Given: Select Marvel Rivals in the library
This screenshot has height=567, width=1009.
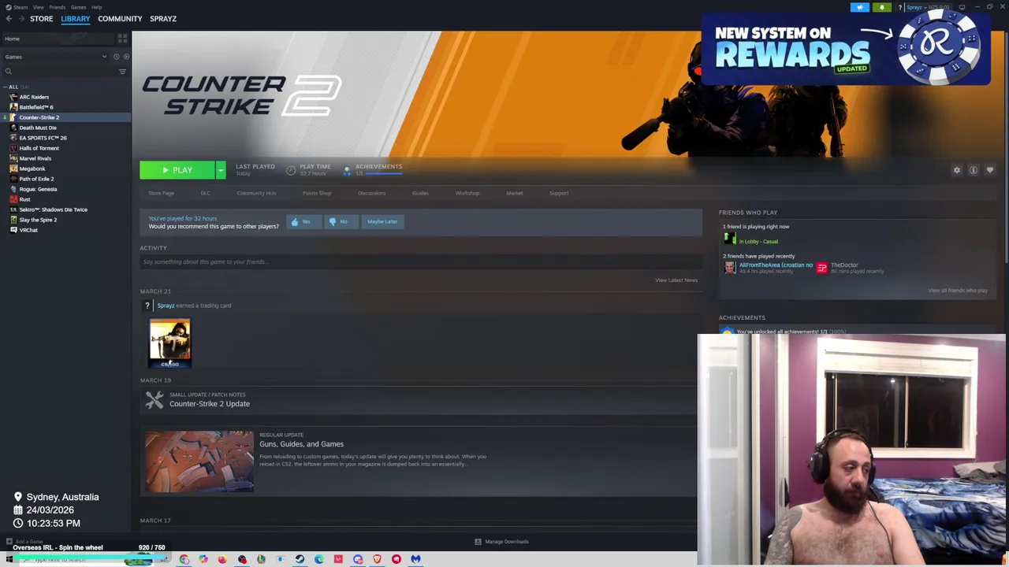Looking at the screenshot, I should pyautogui.click(x=35, y=158).
